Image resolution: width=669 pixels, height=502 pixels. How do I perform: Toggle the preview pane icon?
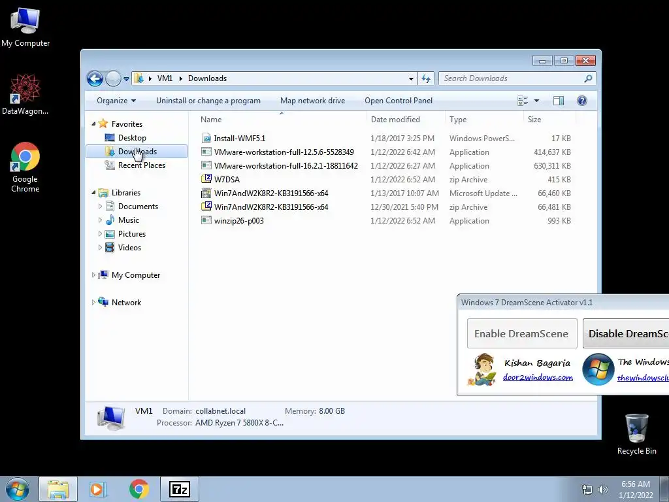[x=559, y=101]
